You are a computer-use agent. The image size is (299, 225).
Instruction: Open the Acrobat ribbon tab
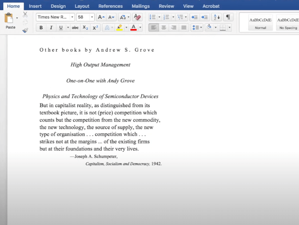(x=211, y=6)
